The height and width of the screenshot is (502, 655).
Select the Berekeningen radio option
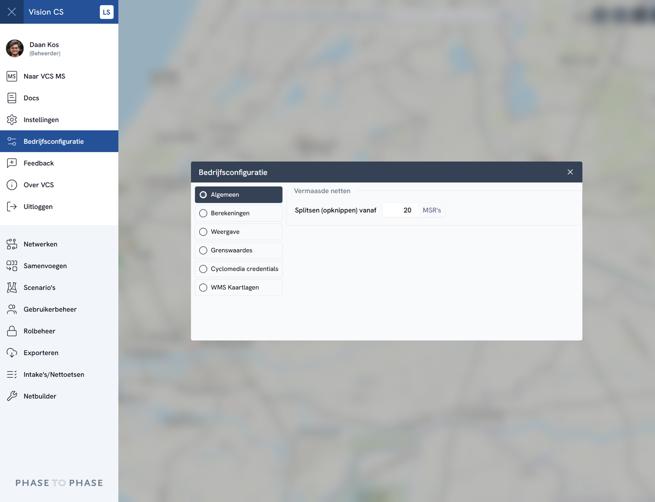(x=203, y=213)
